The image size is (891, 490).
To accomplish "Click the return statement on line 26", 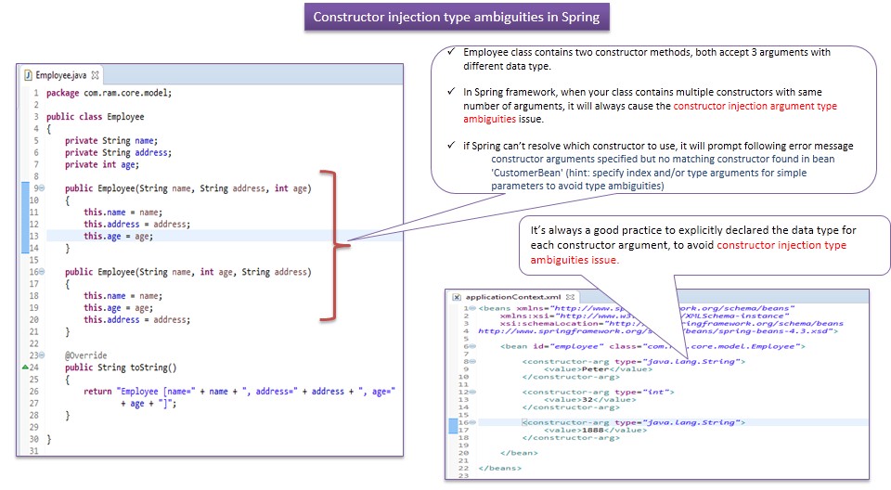I will click(x=239, y=391).
